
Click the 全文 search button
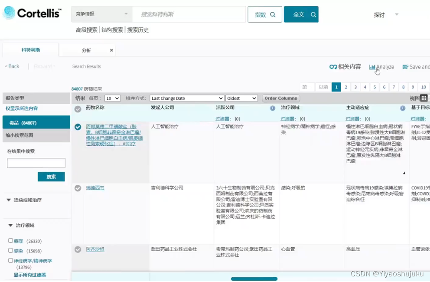point(301,14)
